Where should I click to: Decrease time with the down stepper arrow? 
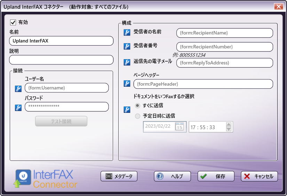pyautogui.click(x=229, y=129)
